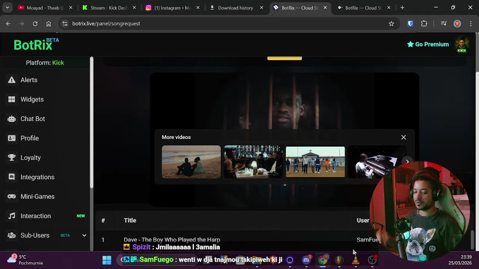Open the Windows Start menu

(x=107, y=260)
